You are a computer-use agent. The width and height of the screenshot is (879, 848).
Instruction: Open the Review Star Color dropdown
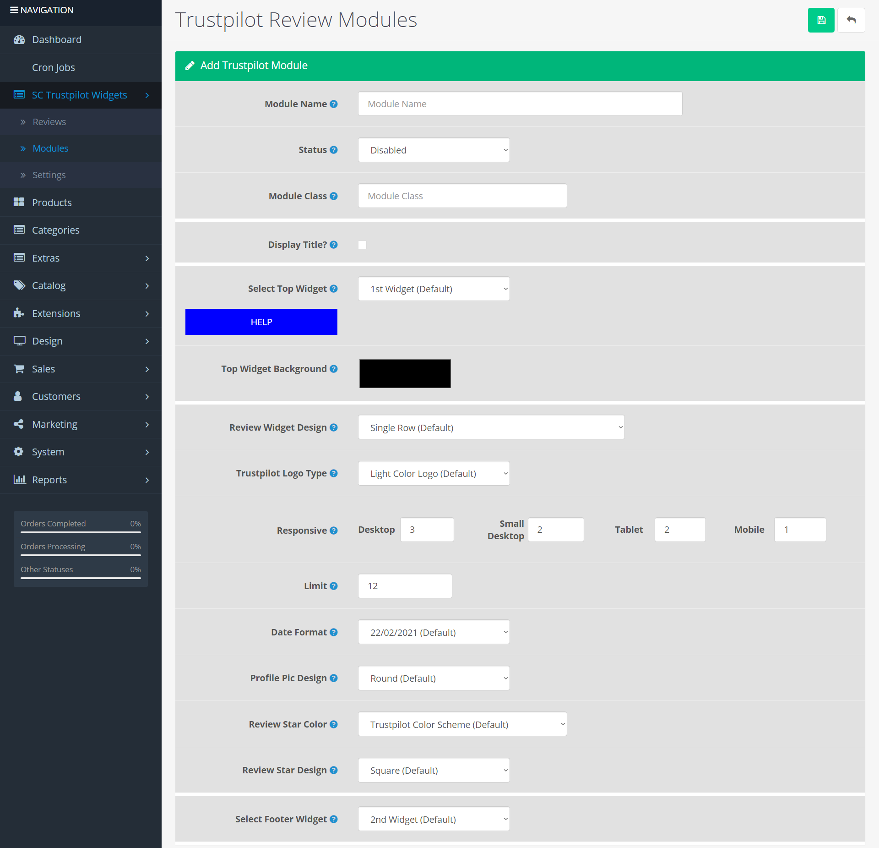coord(462,724)
